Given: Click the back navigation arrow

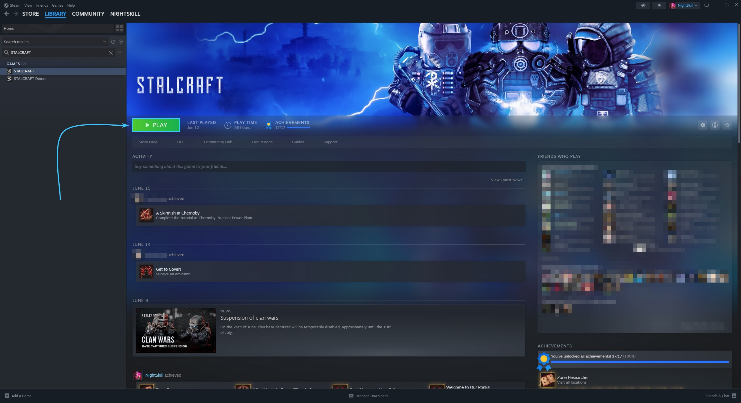Looking at the screenshot, I should [x=7, y=14].
